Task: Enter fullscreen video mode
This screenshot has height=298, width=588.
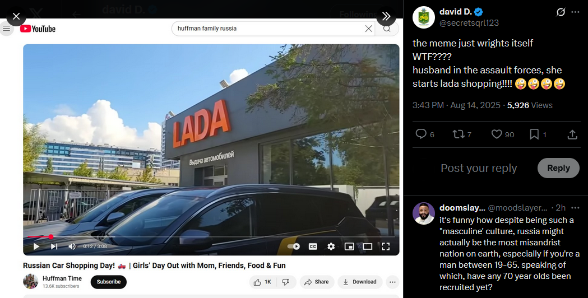Action: [386, 246]
